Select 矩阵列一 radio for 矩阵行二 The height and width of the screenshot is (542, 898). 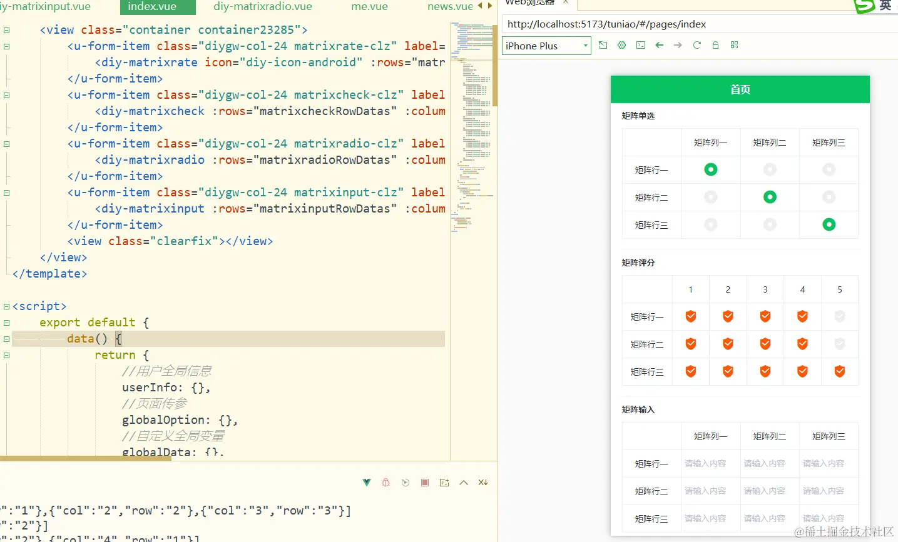point(711,197)
